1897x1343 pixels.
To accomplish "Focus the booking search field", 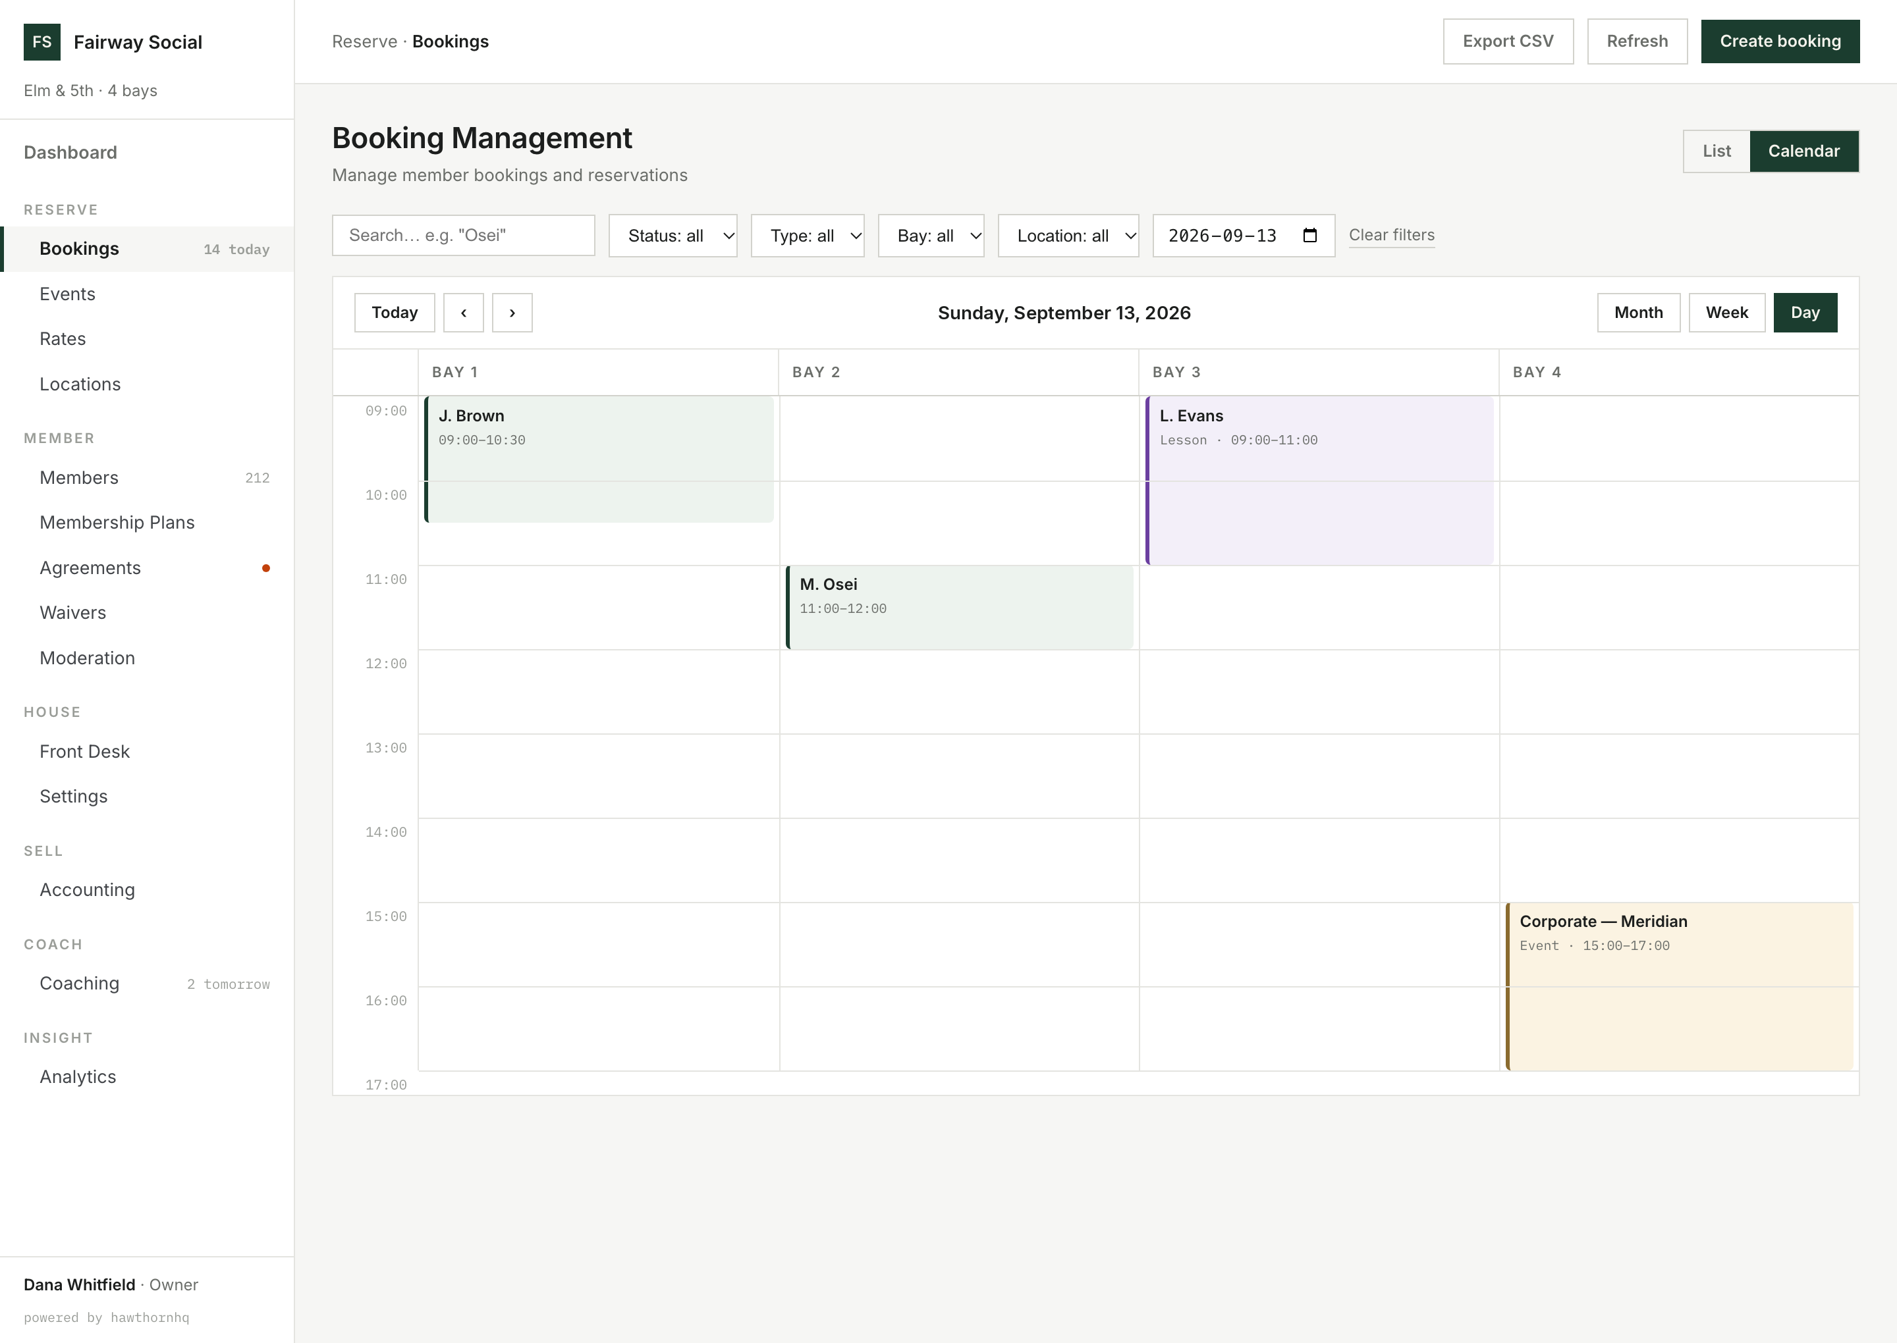I will [x=463, y=236].
